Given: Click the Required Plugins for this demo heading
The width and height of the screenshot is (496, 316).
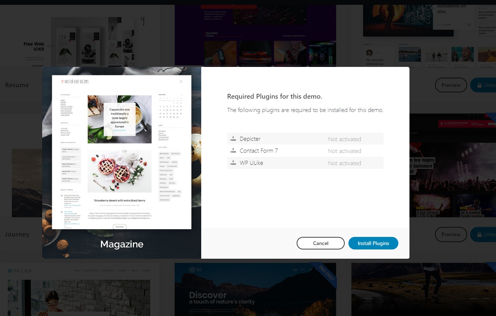Looking at the screenshot, I should [x=275, y=96].
